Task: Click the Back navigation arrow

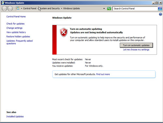Action: tap(5, 8)
